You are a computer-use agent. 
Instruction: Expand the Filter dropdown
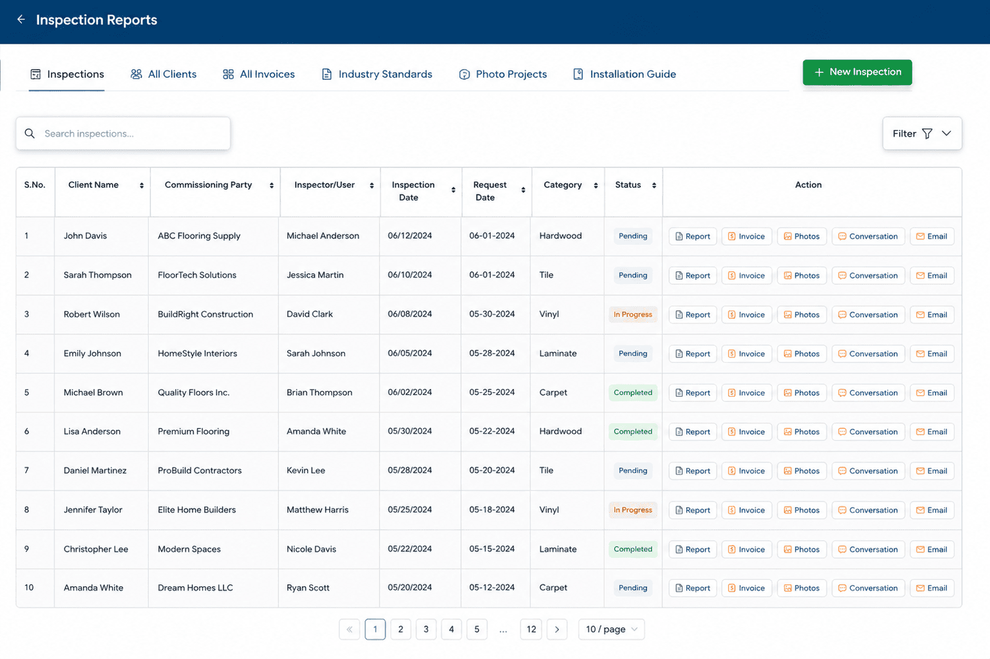pyautogui.click(x=922, y=133)
